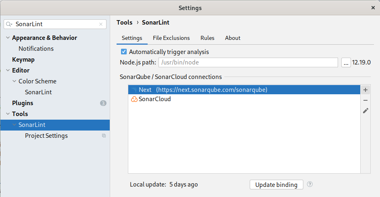Toggle Automatically trigger analysis checkbox
The height and width of the screenshot is (197, 380).
124,52
